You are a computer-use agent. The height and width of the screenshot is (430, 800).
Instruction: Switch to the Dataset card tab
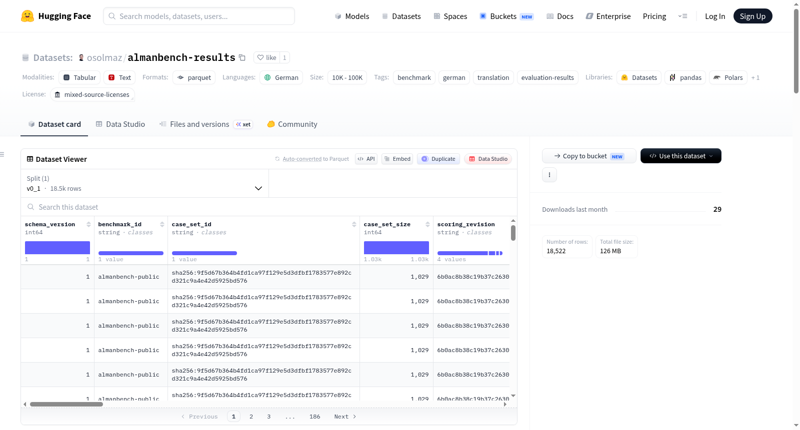[x=54, y=124]
